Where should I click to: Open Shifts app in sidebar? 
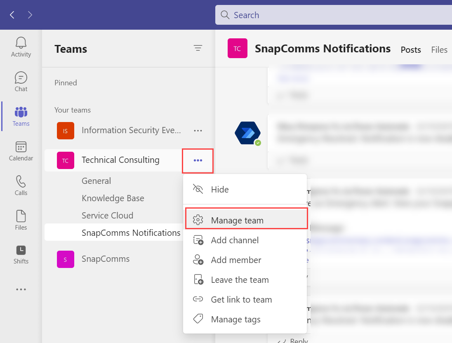click(x=21, y=255)
